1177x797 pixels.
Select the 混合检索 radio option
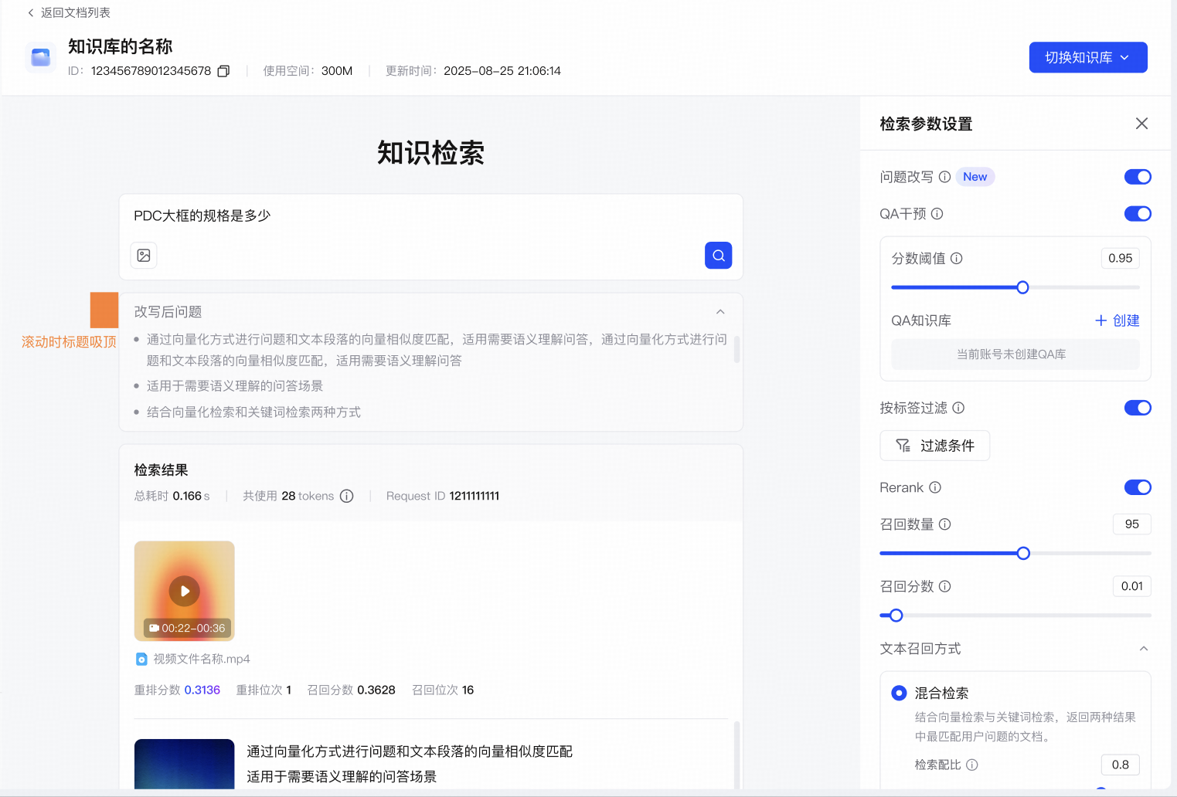(899, 693)
